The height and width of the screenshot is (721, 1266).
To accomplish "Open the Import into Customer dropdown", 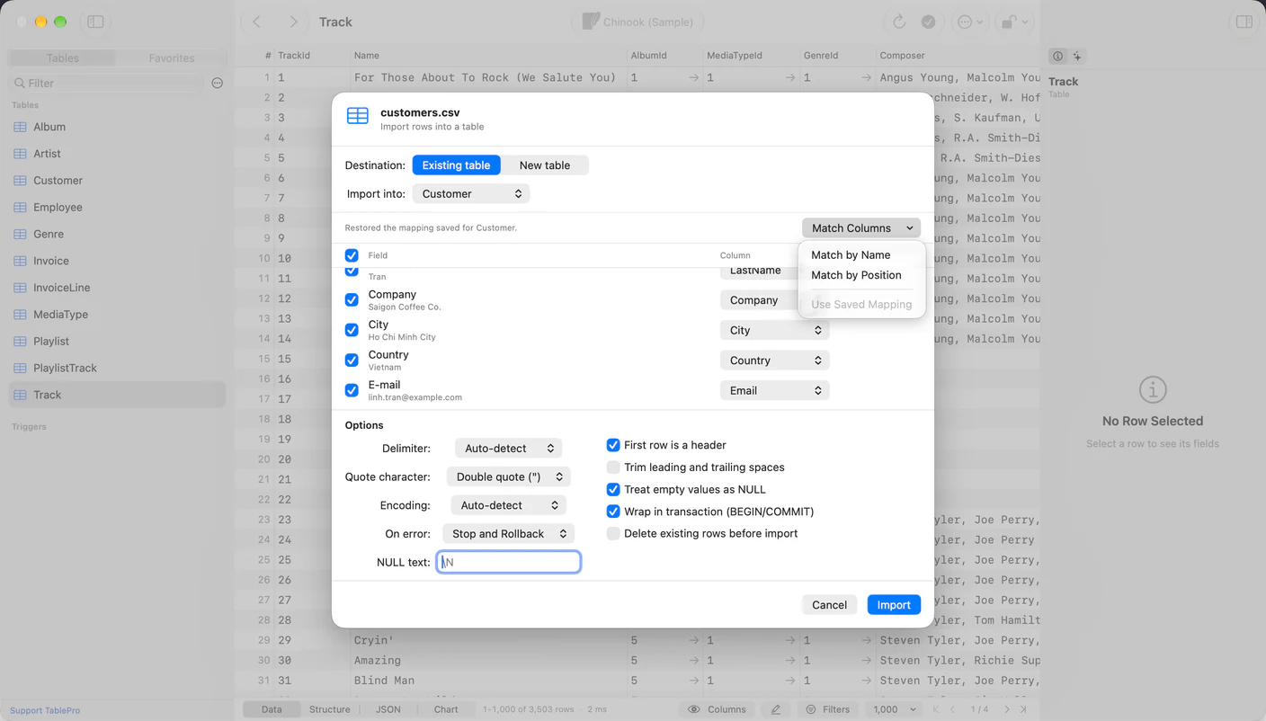I will click(471, 193).
